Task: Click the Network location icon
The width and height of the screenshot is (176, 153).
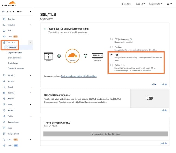Action: (4, 110)
